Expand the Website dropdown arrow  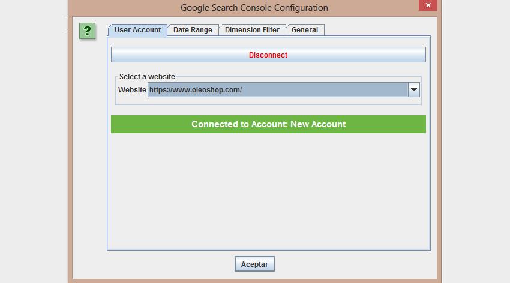coord(414,90)
